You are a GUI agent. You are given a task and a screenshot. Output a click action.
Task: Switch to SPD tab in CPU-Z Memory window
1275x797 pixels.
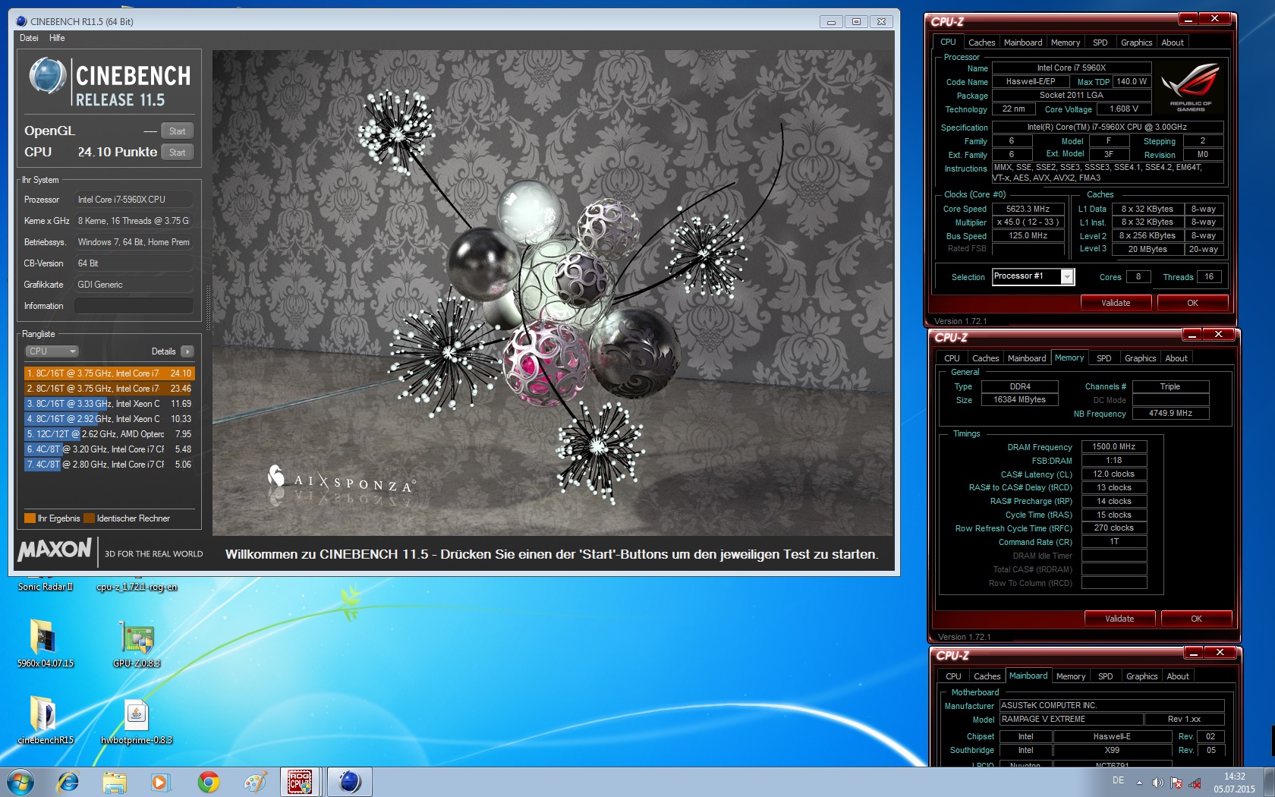click(1104, 358)
